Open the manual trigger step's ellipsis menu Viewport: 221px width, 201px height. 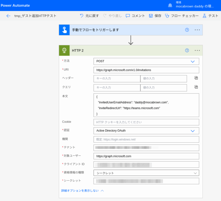tap(197, 30)
